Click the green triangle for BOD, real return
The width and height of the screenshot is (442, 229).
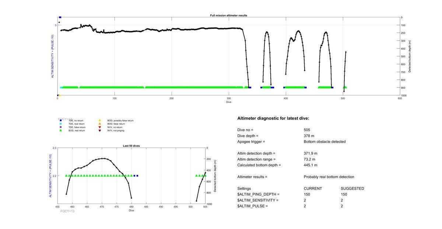(x=61, y=130)
